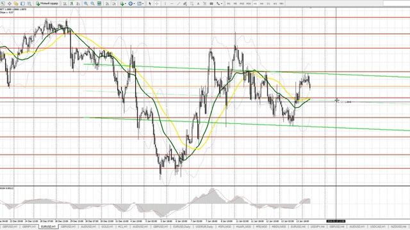Select the vertical line drawing tool
The width and height of the screenshot is (410, 230).
tap(165, 4)
